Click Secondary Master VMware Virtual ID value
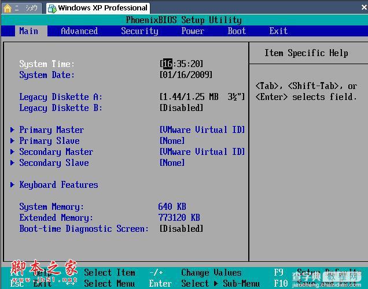 (202, 151)
